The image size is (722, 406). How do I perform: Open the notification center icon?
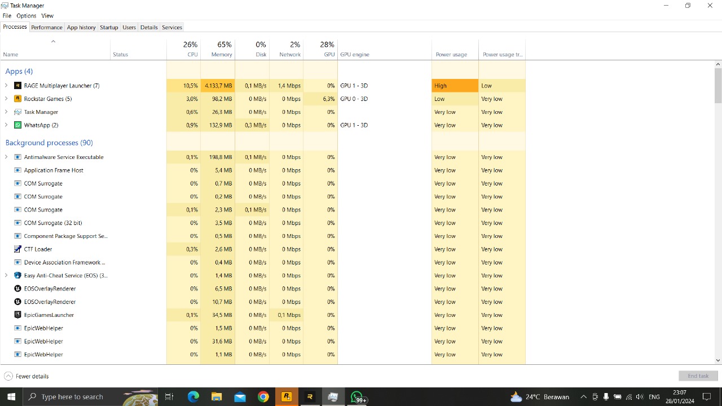pyautogui.click(x=707, y=397)
